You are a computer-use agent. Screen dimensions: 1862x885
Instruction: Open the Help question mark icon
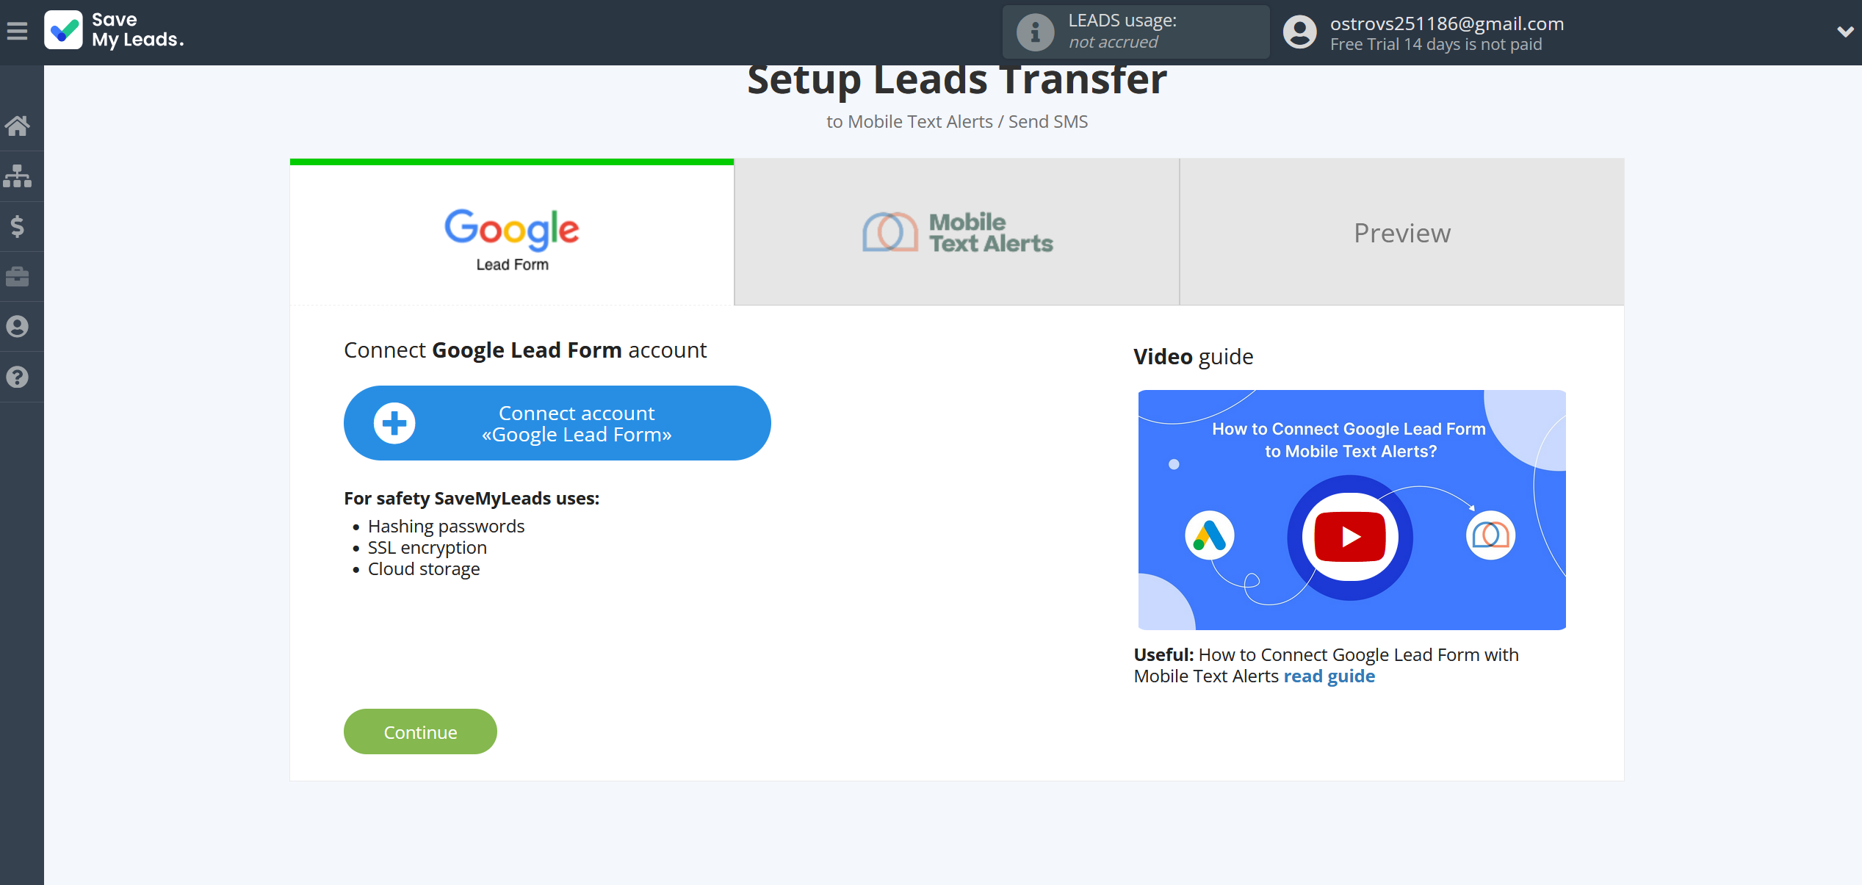coord(18,377)
